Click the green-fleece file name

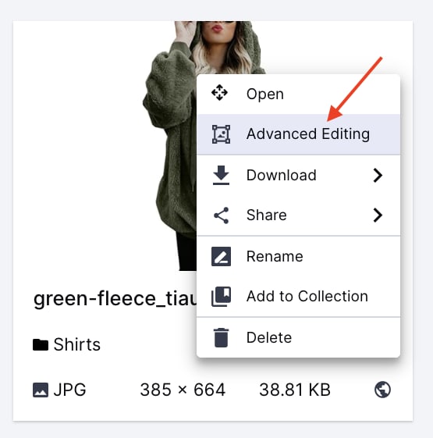click(x=115, y=299)
